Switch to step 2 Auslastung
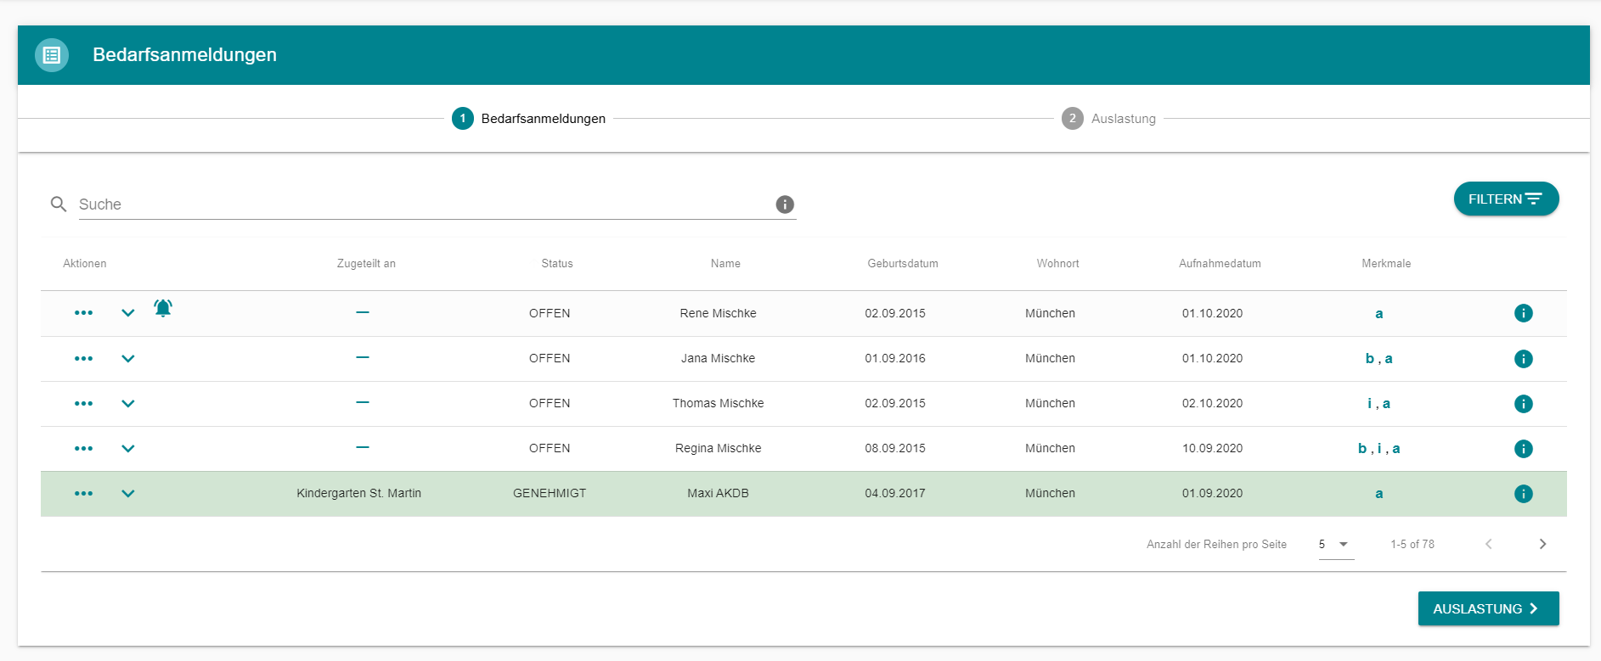The width and height of the screenshot is (1601, 661). pyautogui.click(x=1108, y=119)
